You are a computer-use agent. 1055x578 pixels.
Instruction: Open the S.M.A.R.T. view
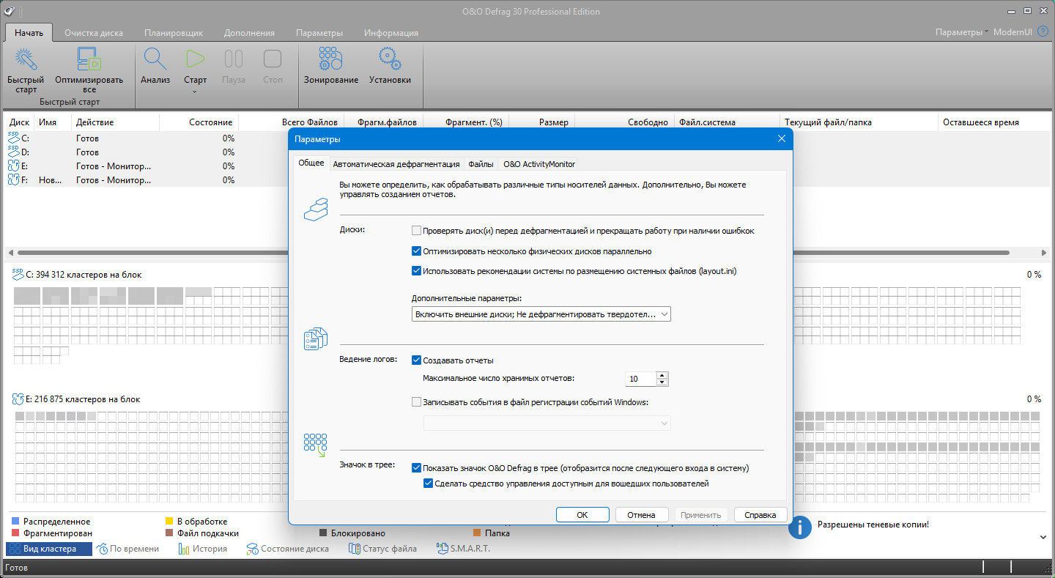coord(463,549)
